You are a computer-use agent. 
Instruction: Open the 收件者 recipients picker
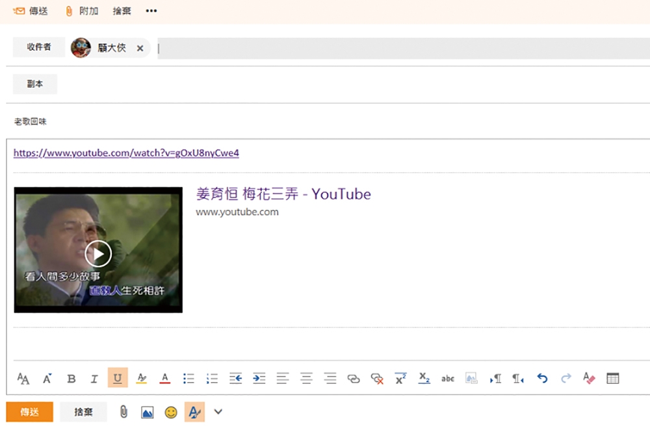tap(39, 47)
